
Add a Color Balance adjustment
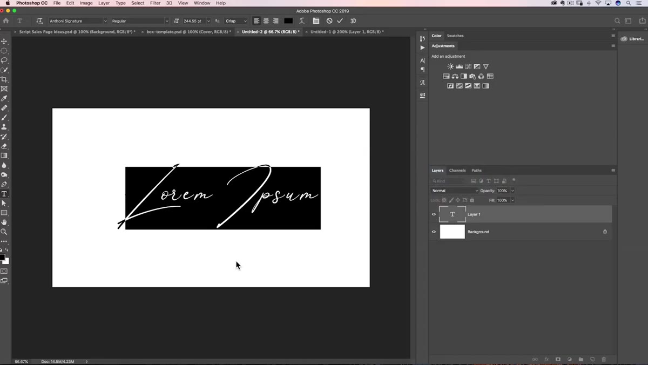[455, 76]
